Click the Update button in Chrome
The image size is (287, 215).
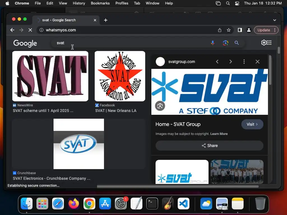click(264, 30)
